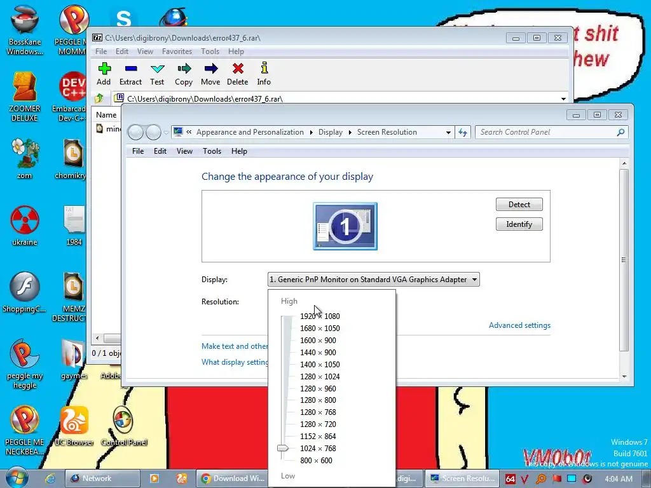
Task: Choose 1680 × 1050 resolution
Action: click(x=320, y=329)
